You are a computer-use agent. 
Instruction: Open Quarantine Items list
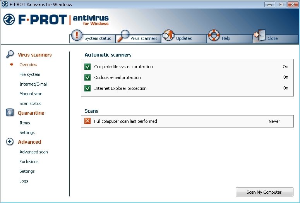coord(25,123)
